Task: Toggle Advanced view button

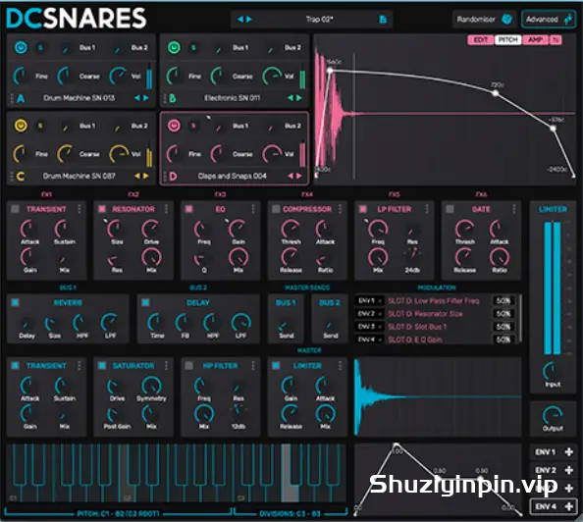Action: tap(549, 19)
